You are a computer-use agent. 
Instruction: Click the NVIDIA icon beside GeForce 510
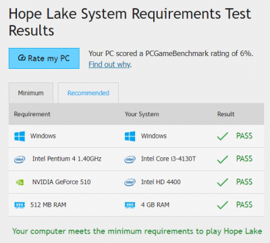(x=20, y=182)
